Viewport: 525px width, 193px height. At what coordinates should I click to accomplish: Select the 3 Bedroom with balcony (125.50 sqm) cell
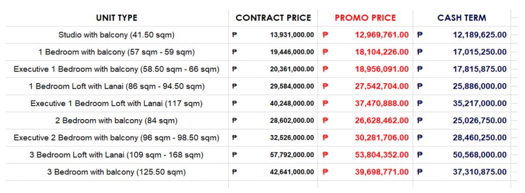pyautogui.click(x=116, y=172)
